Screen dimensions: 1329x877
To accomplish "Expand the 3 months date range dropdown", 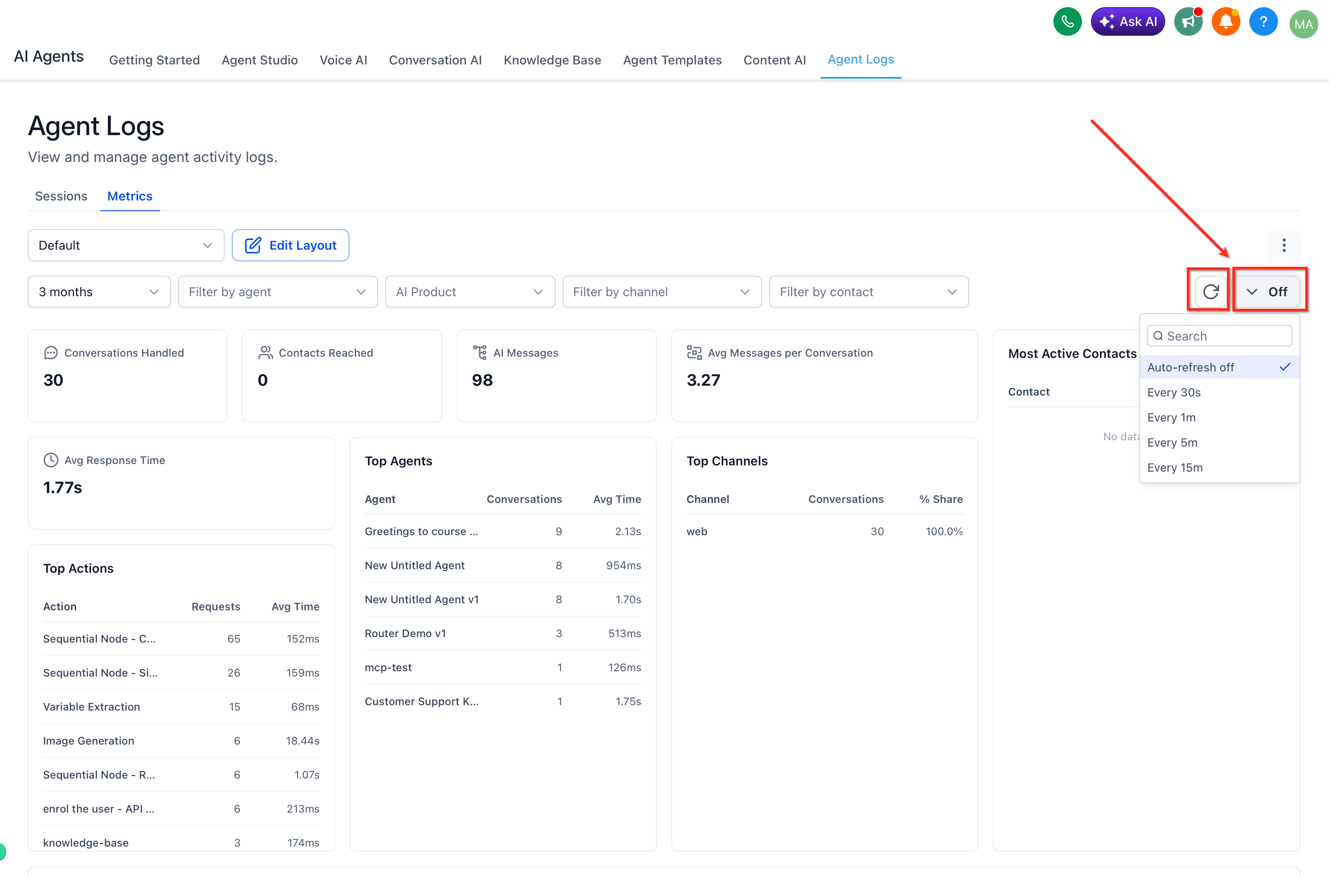I will (x=99, y=291).
